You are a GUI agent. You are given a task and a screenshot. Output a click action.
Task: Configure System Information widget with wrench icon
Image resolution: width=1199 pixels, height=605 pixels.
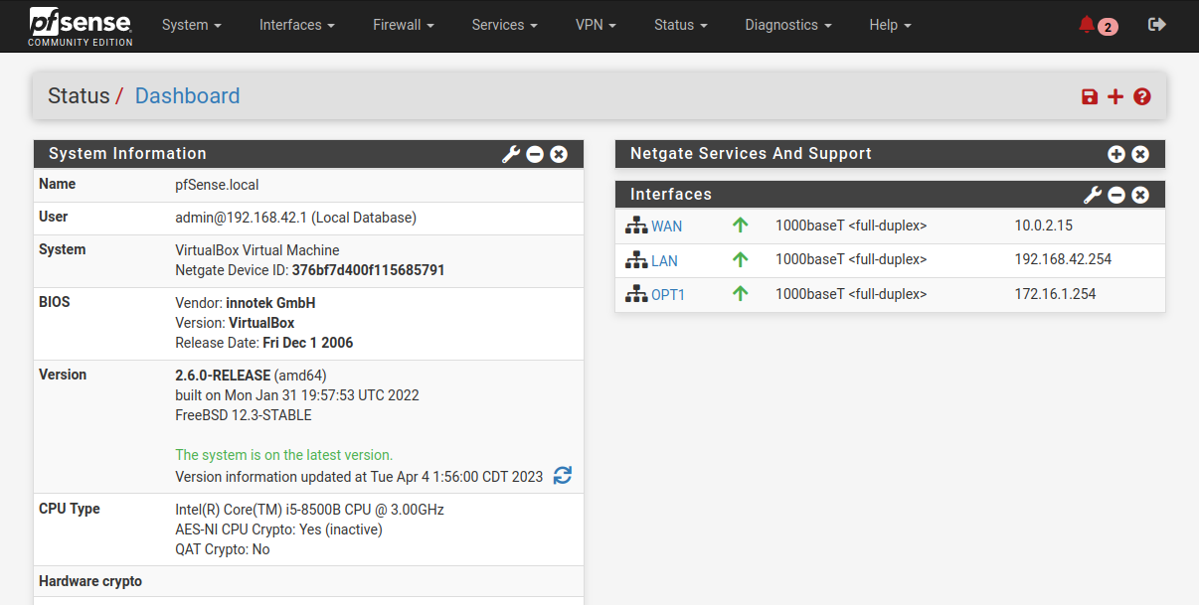click(511, 154)
